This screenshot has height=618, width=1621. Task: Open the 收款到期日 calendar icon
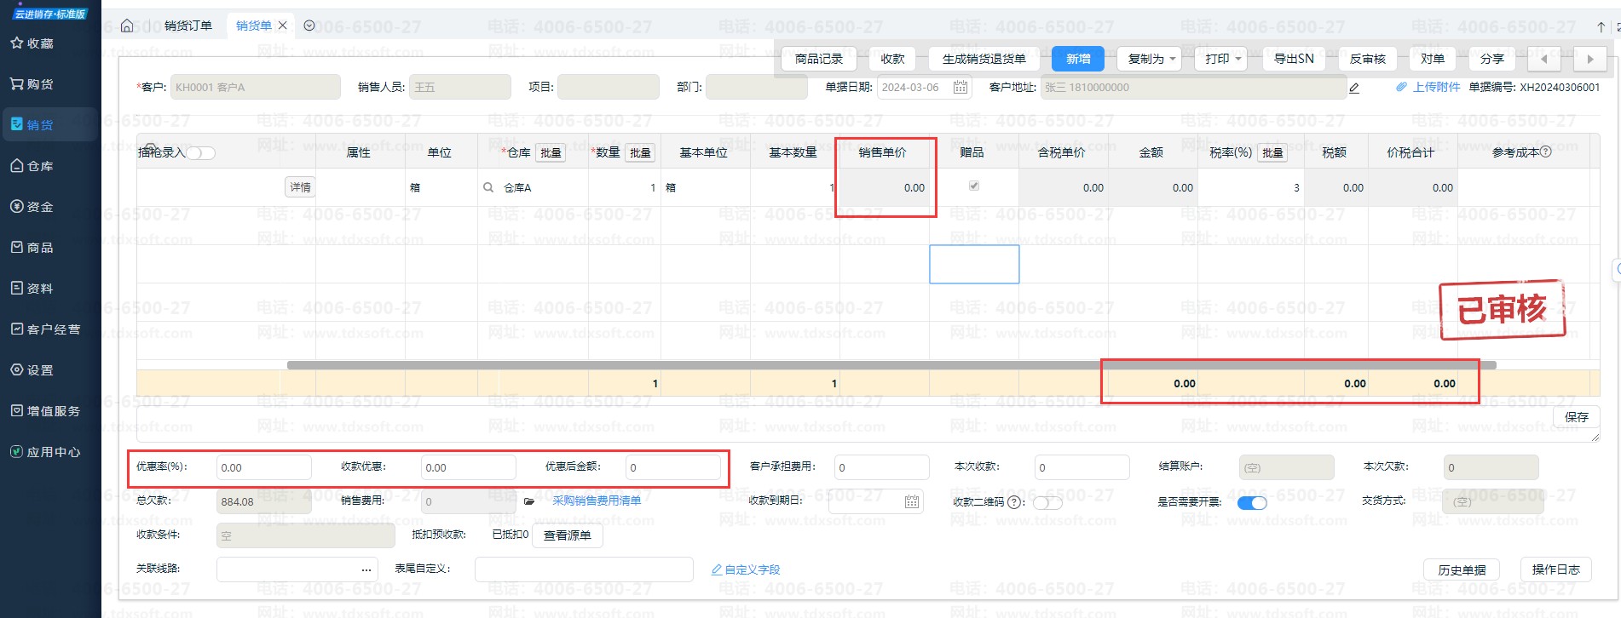pos(912,502)
